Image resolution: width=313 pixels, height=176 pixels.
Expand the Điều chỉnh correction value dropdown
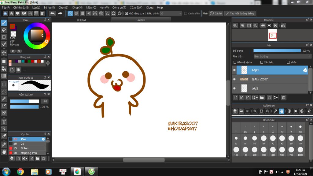coord(179,13)
